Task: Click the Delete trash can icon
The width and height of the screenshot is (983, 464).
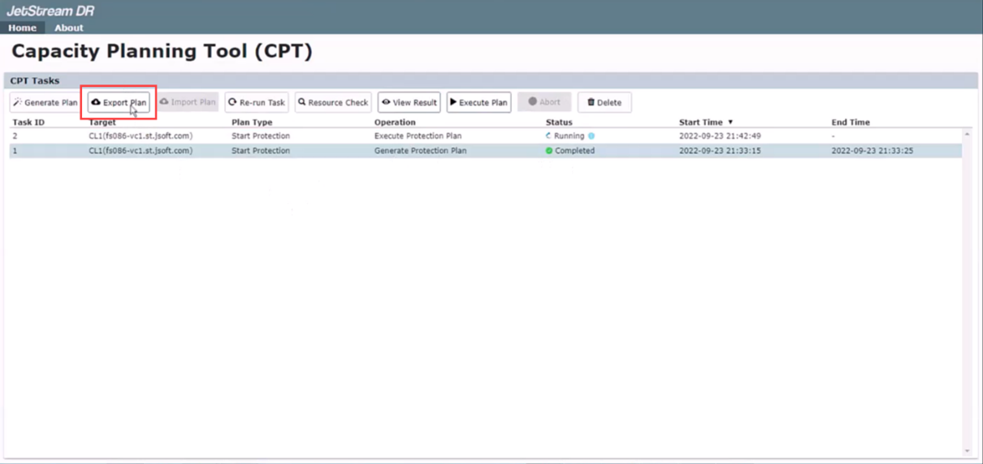Action: pos(591,102)
